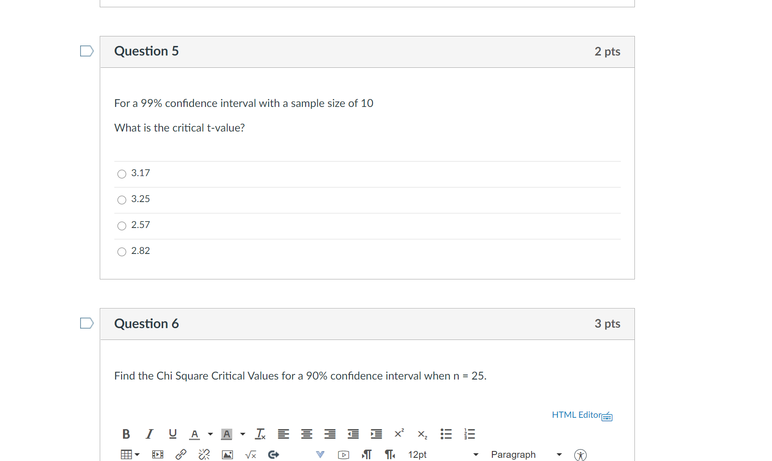Open the background color dropdown arrow
This screenshot has height=461, width=772.
[x=243, y=434]
